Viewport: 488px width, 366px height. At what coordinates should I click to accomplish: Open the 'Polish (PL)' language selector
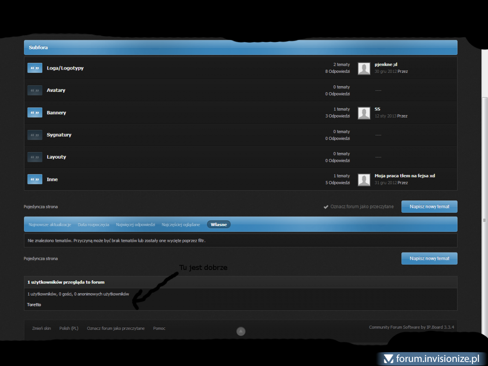tap(69, 328)
